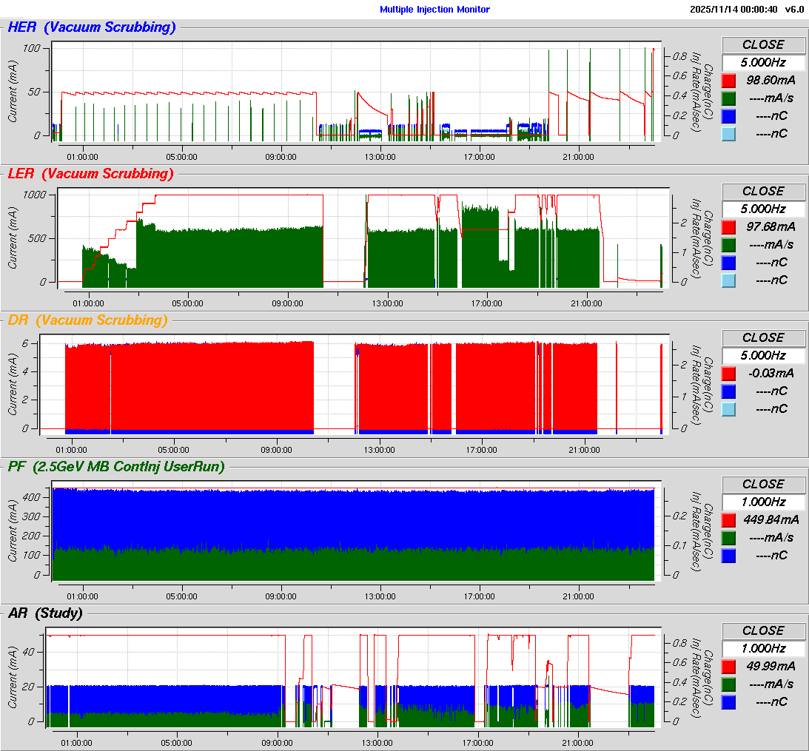This screenshot has width=809, height=751.
Task: Click inside the DR current plot
Action: point(355,385)
